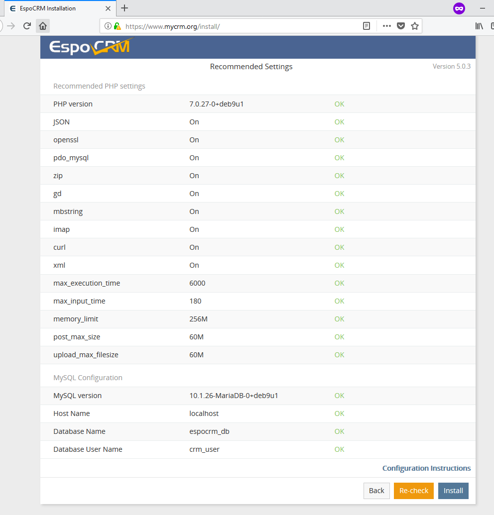
Task: Click the Re-check button
Action: click(413, 491)
